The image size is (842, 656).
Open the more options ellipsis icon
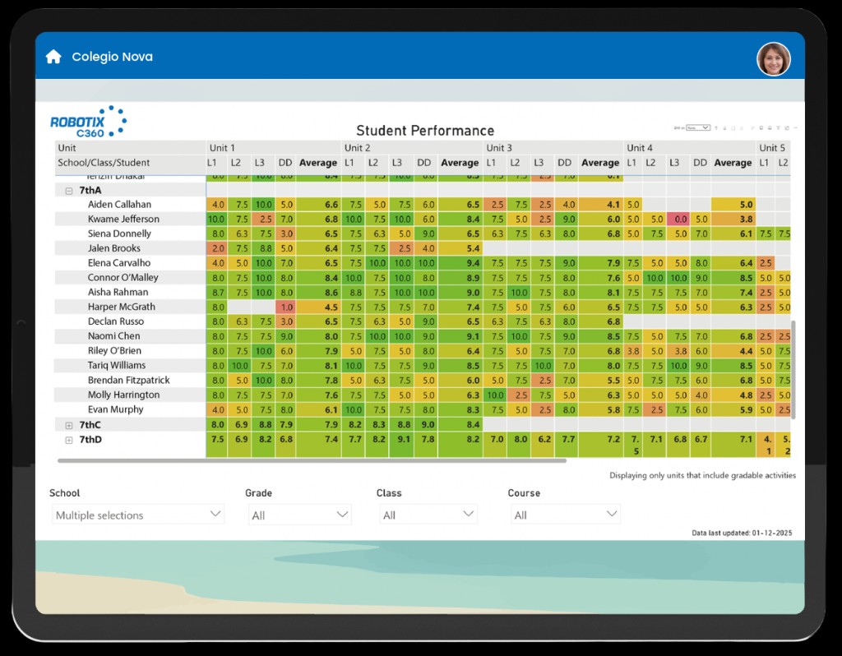[x=795, y=128]
